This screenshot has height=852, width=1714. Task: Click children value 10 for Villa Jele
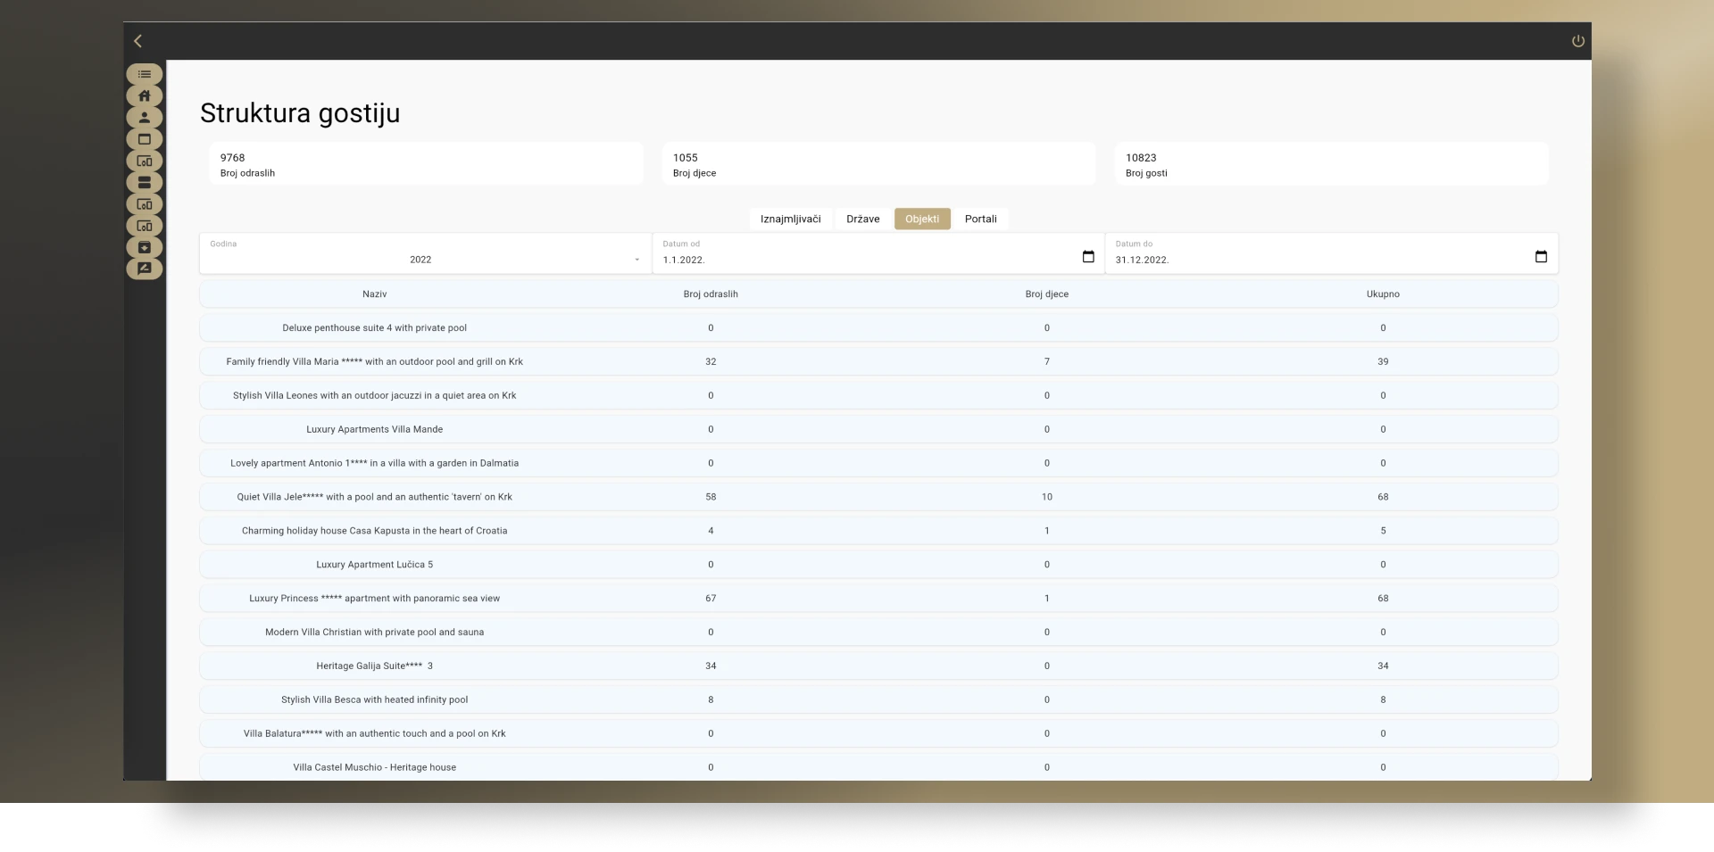(x=1047, y=497)
